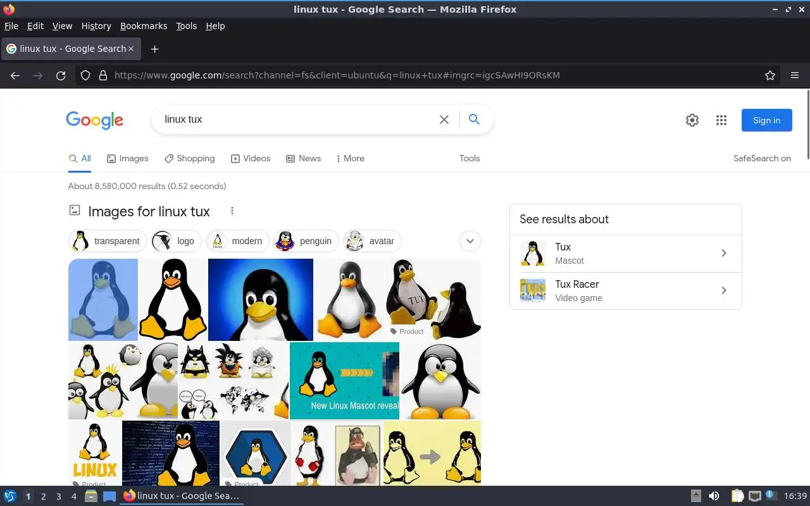Switch to the Videos search tab
810x506 pixels.
[250, 158]
